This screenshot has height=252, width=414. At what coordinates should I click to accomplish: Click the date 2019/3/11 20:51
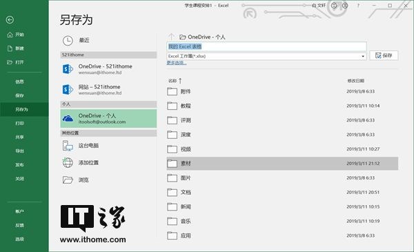click(x=363, y=193)
